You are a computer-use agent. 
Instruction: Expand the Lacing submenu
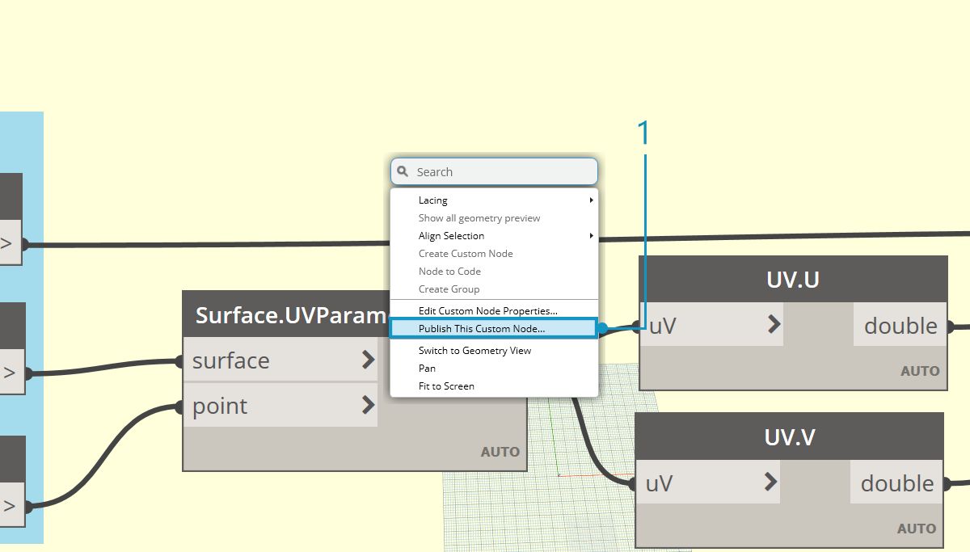433,200
